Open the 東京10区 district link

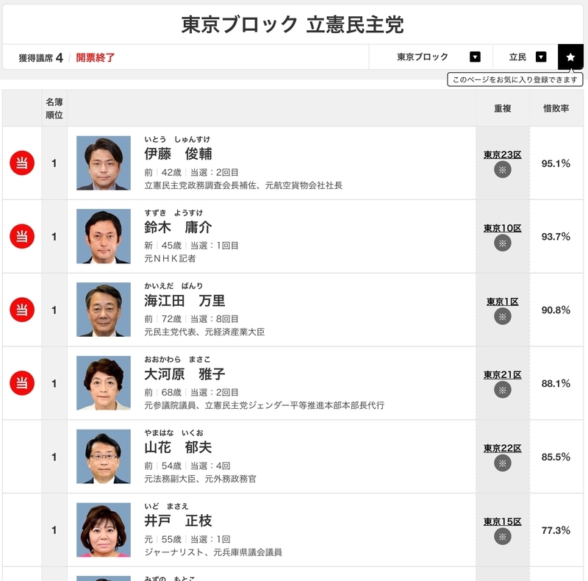coord(503,228)
